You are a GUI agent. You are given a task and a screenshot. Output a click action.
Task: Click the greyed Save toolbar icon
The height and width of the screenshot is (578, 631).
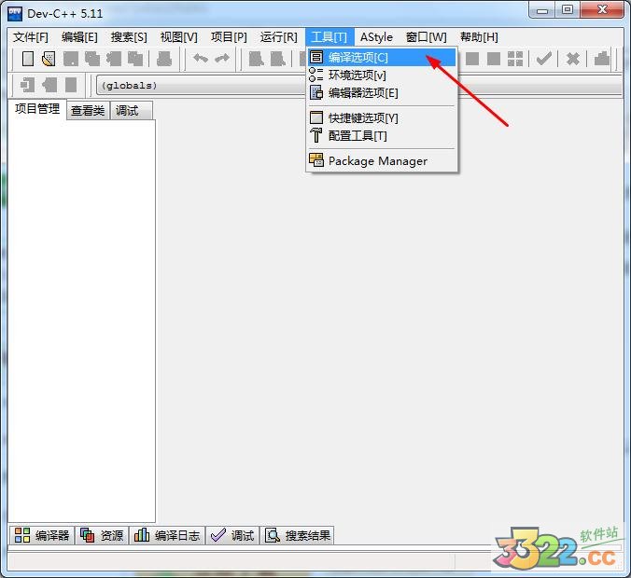(71, 59)
